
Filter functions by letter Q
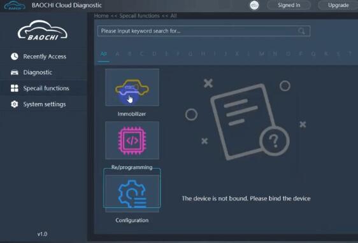coord(313,54)
